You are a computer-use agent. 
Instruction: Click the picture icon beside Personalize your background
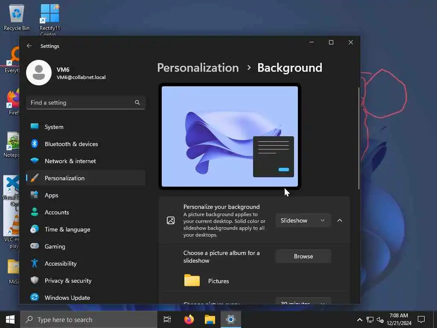pyautogui.click(x=171, y=220)
